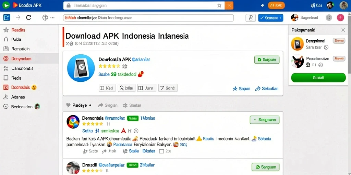351x175 pixels.
Task: Click the Sapan star link
Action: click(x=242, y=89)
